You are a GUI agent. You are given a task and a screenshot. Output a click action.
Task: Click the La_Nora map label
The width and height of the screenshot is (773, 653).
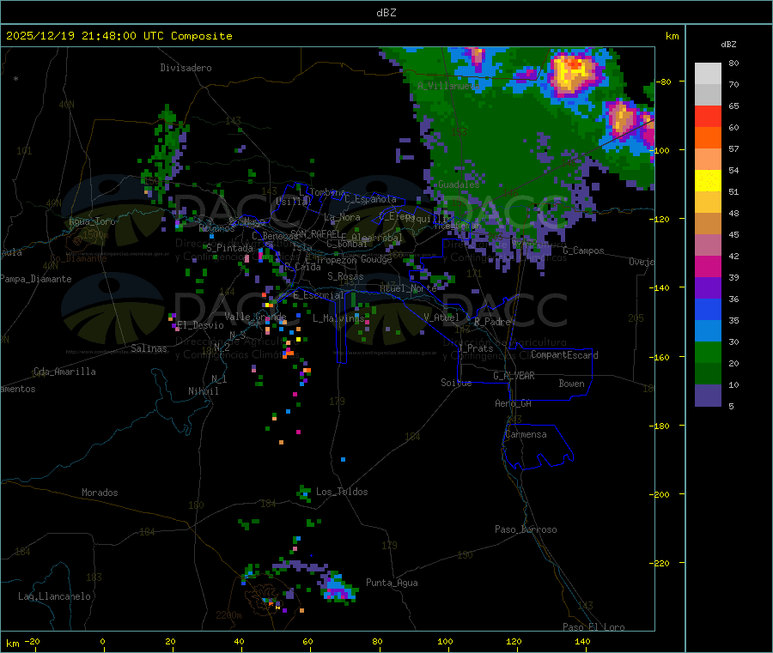(342, 217)
